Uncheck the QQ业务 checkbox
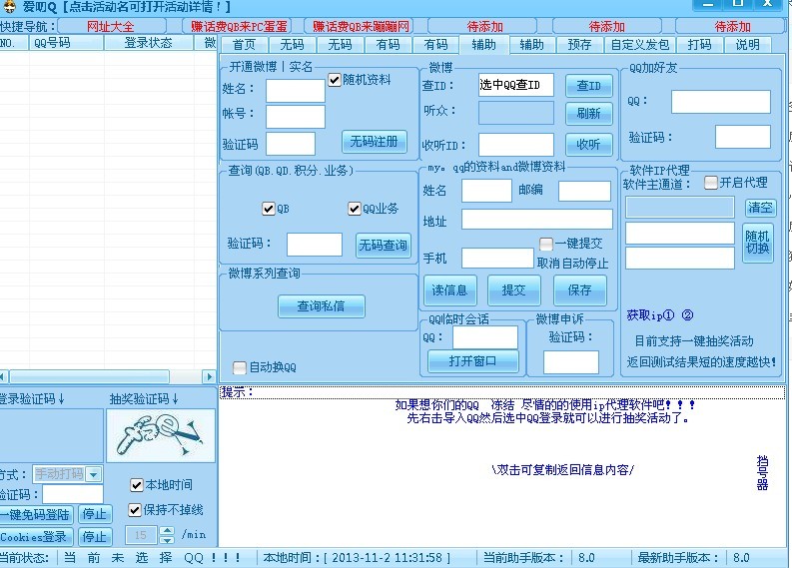 [355, 209]
